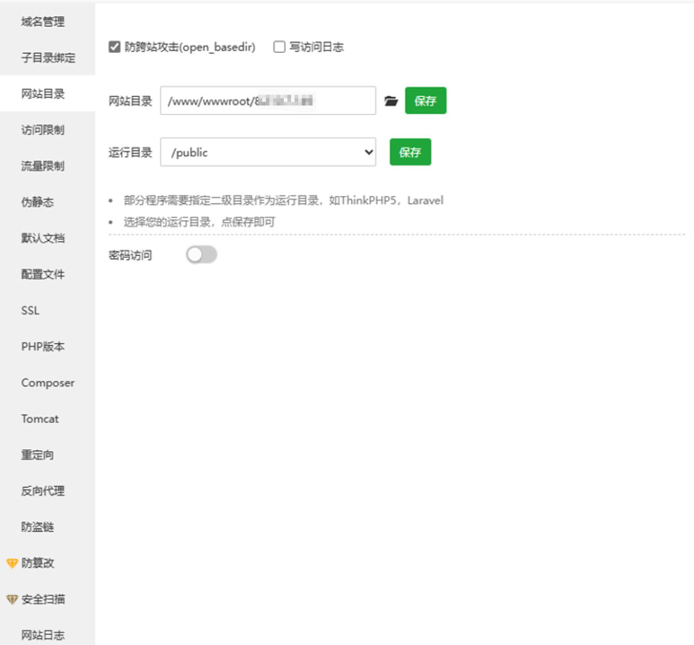The height and width of the screenshot is (645, 694).
Task: View the 网站日志 tab
Action: pyautogui.click(x=43, y=635)
